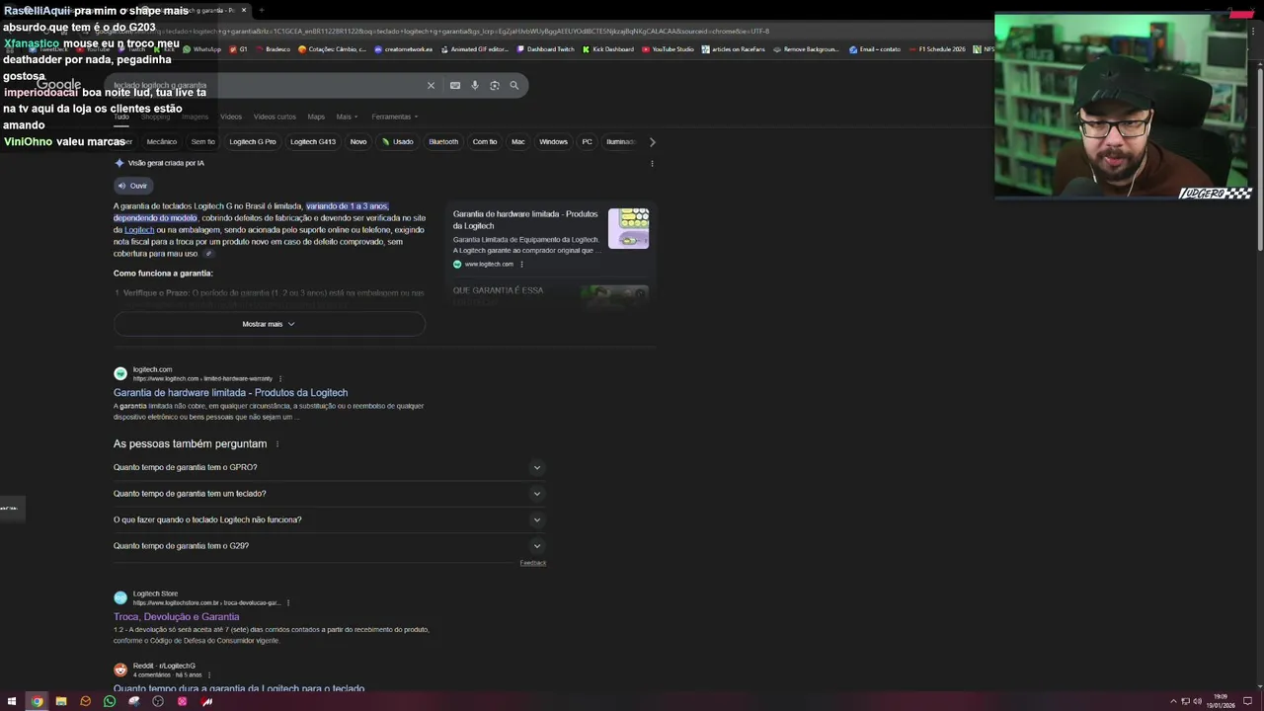Viewport: 1264px width, 711px height.
Task: Open 'Garantia de hardware limitada - Produtos da Logitech' result
Action: tap(230, 393)
